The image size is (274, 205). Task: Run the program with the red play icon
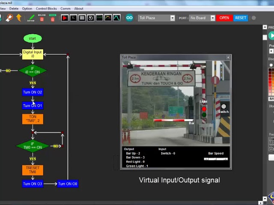click(x=65, y=18)
